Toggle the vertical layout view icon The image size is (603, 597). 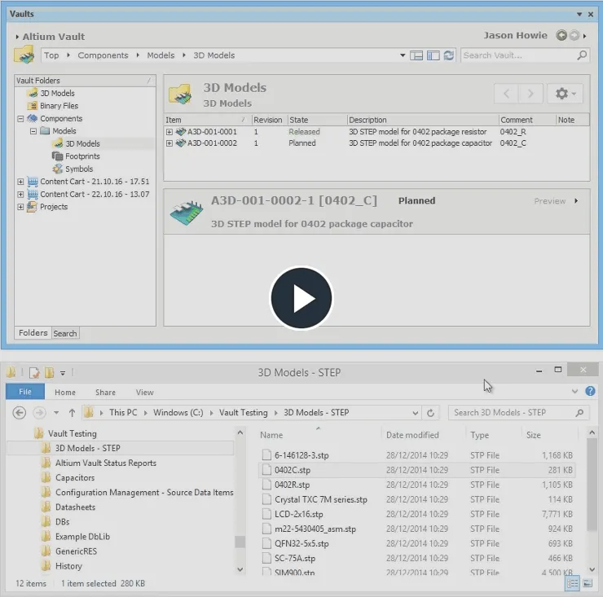(433, 55)
